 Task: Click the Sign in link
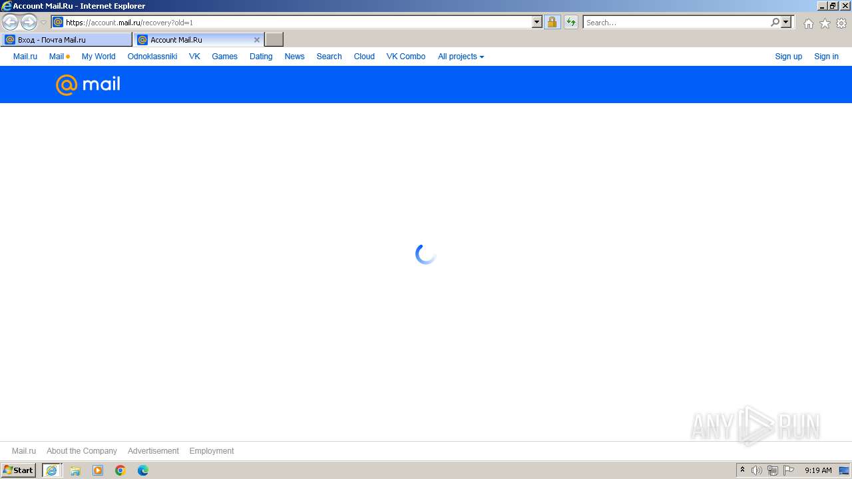click(x=826, y=57)
